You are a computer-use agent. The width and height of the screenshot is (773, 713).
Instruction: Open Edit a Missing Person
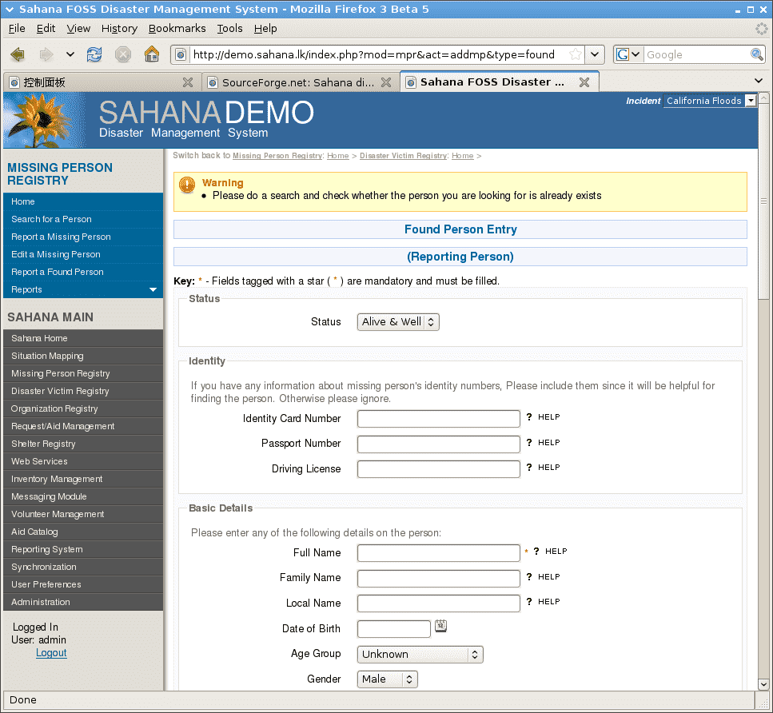[x=83, y=254]
